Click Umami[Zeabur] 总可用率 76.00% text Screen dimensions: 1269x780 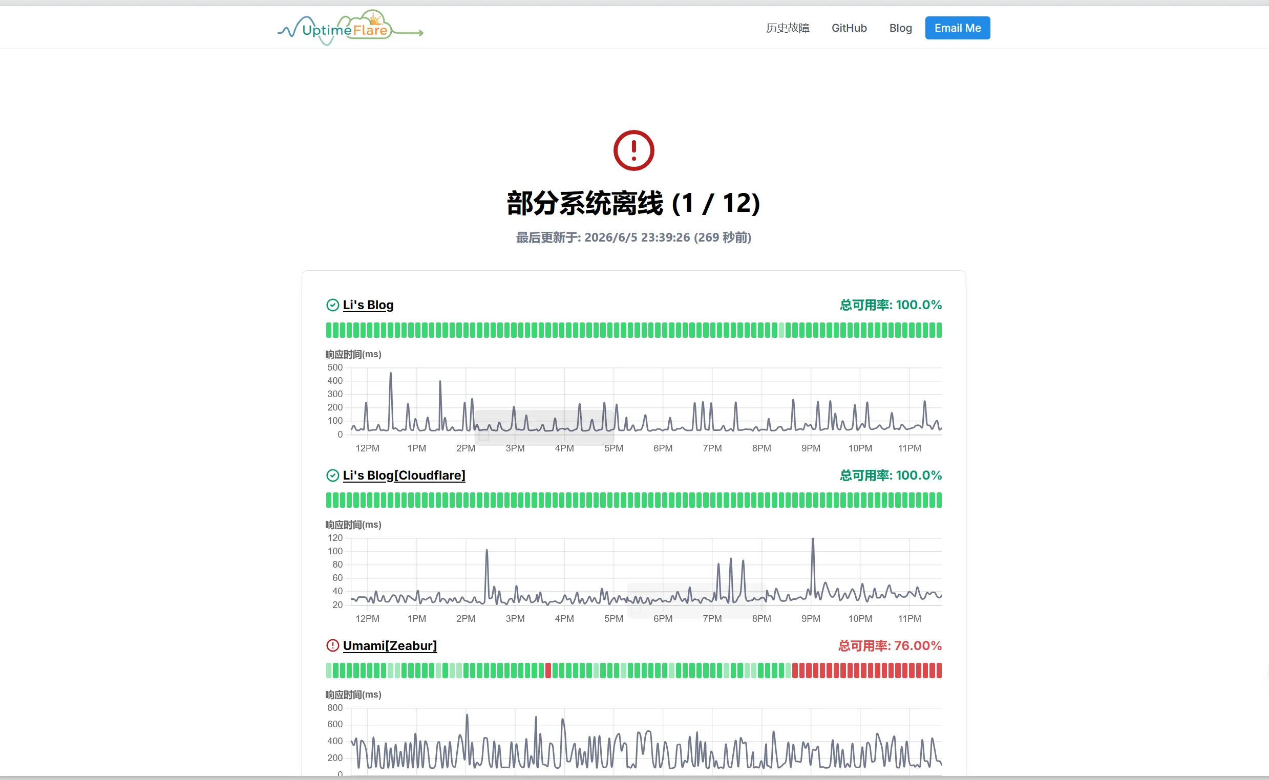[x=890, y=645]
